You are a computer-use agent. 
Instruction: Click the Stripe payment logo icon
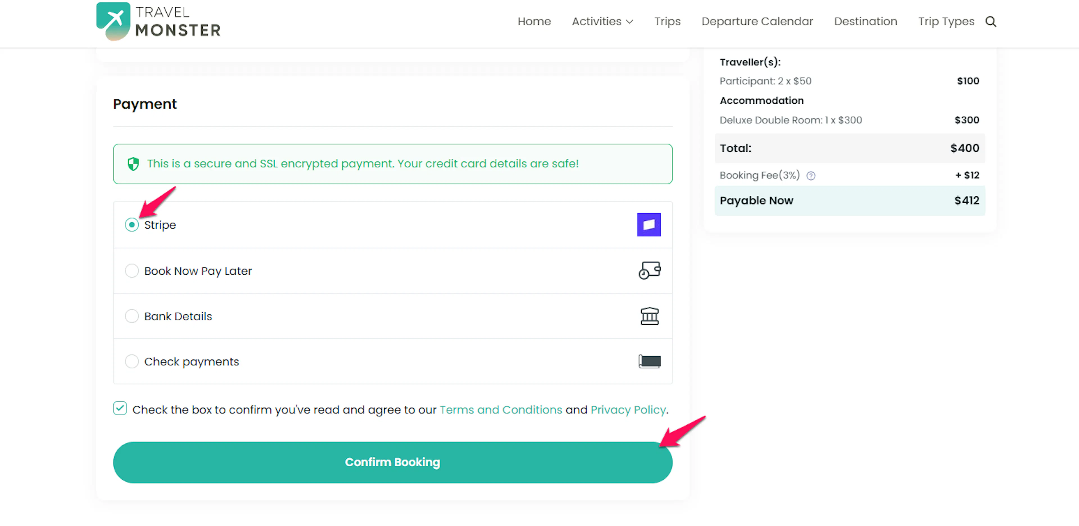(x=649, y=225)
